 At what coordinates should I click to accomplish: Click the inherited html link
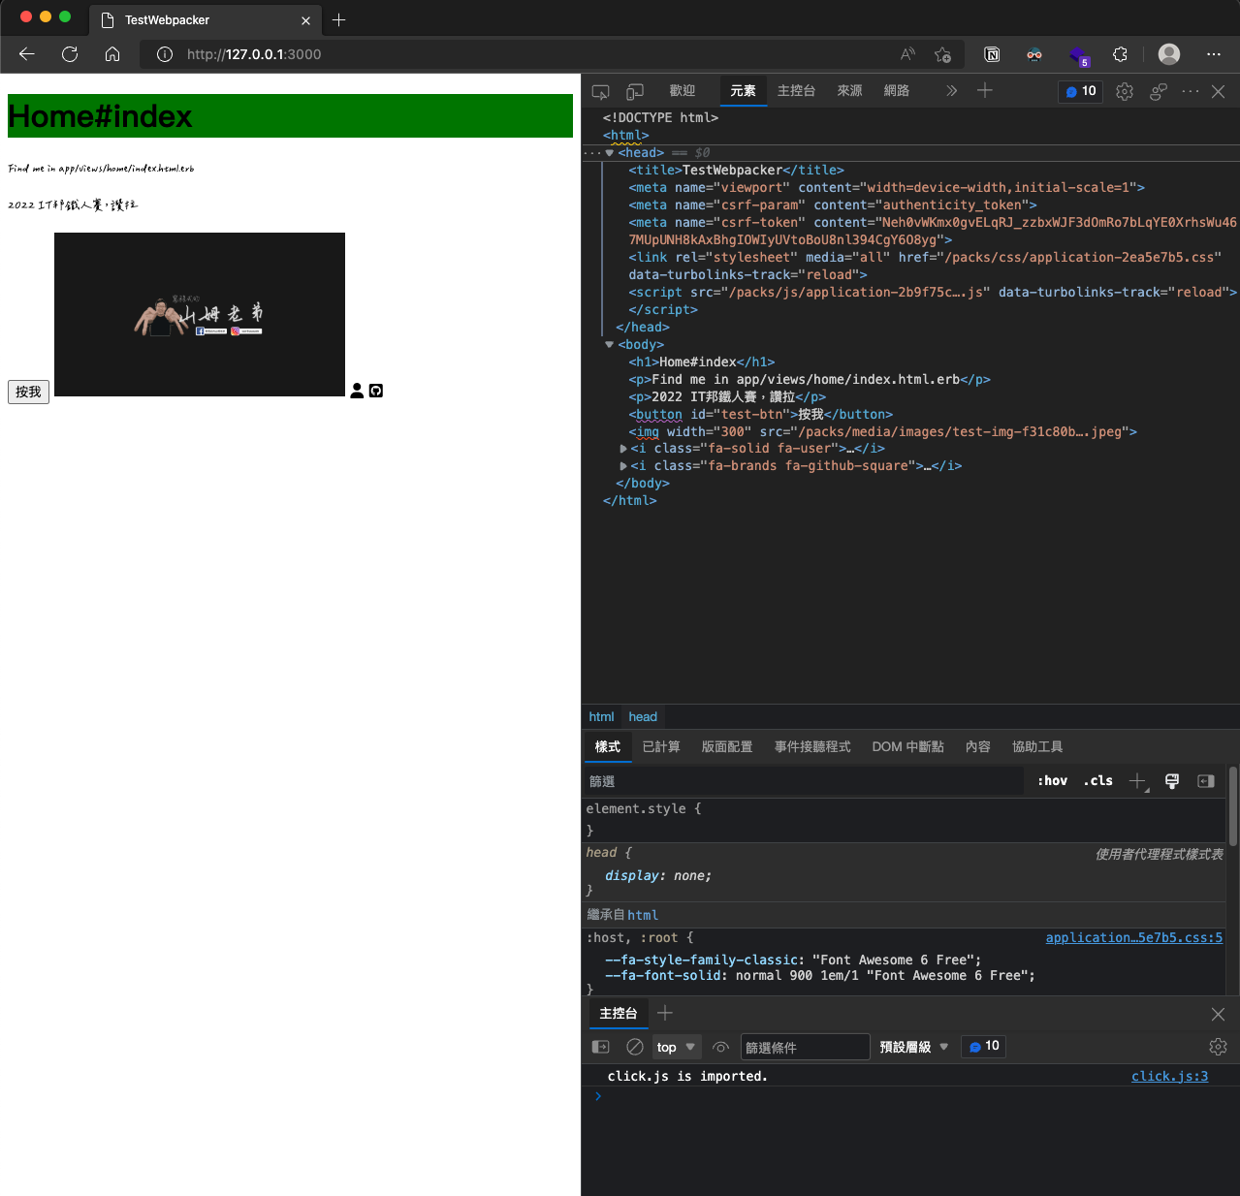pos(643,915)
